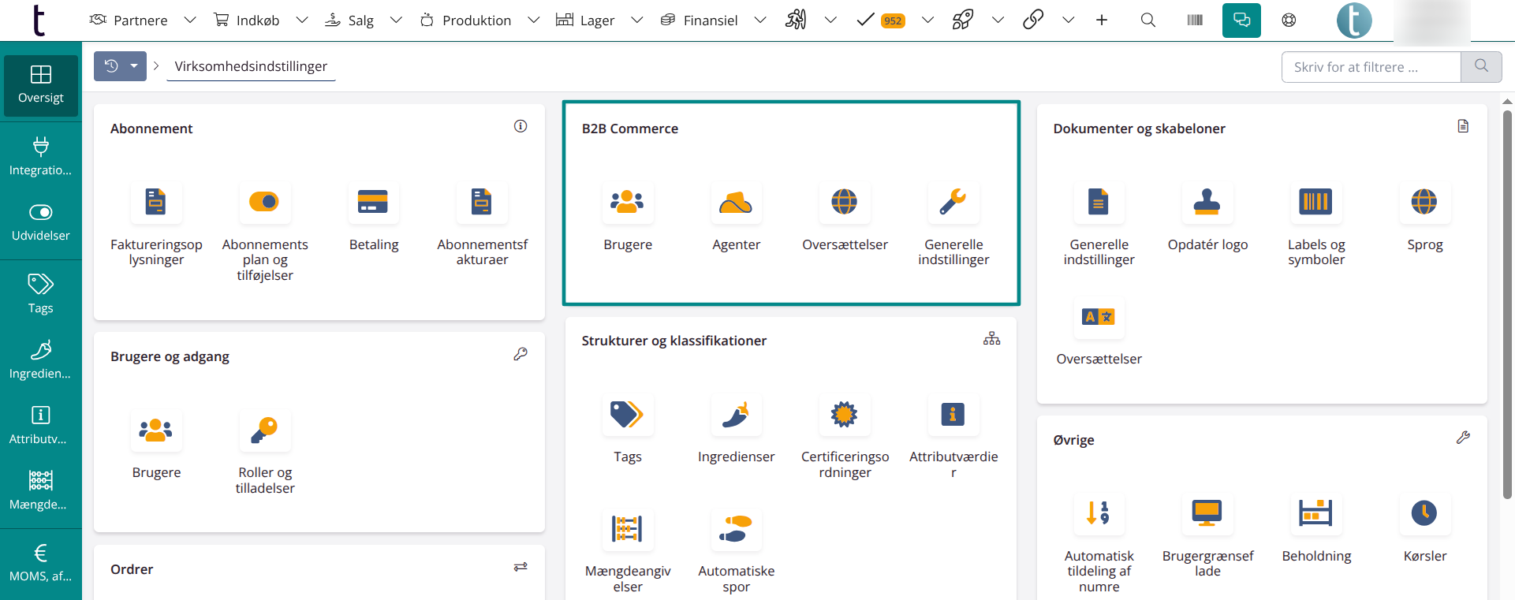
Task: Click the barcode scanner icon in top bar
Action: (1195, 20)
